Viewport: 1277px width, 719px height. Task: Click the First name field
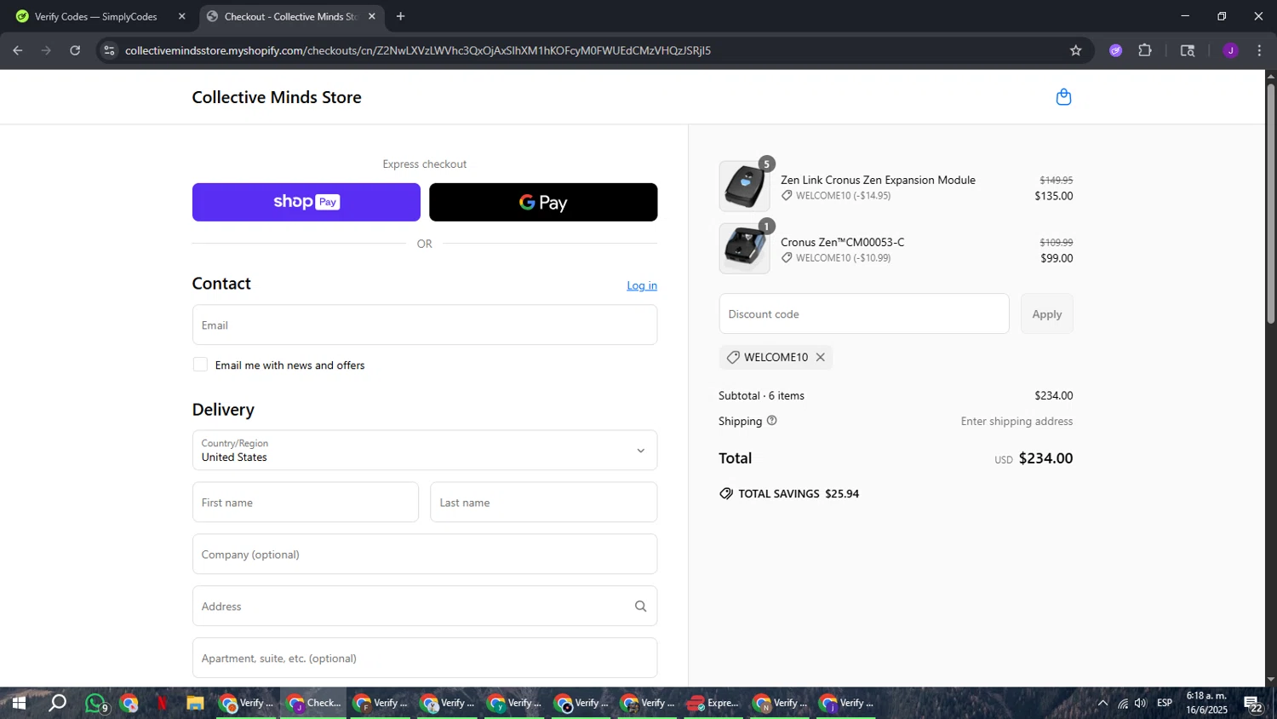coord(306,503)
